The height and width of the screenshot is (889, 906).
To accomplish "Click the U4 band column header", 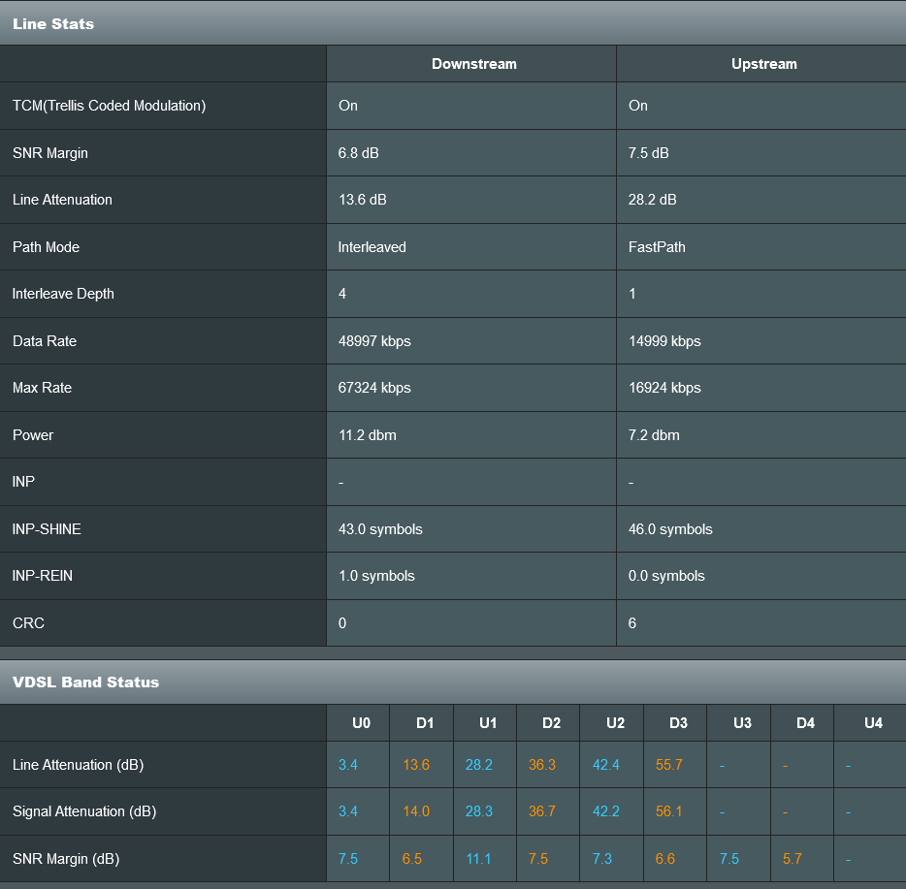I will coord(872,723).
